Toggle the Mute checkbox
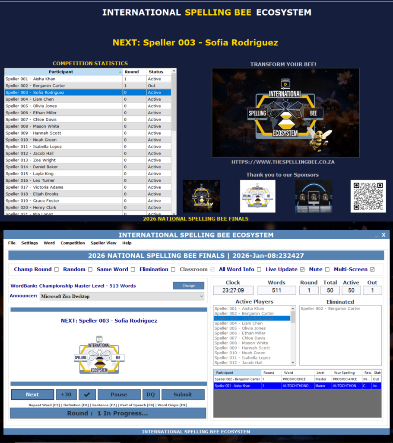The width and height of the screenshot is (393, 443). tap(327, 270)
